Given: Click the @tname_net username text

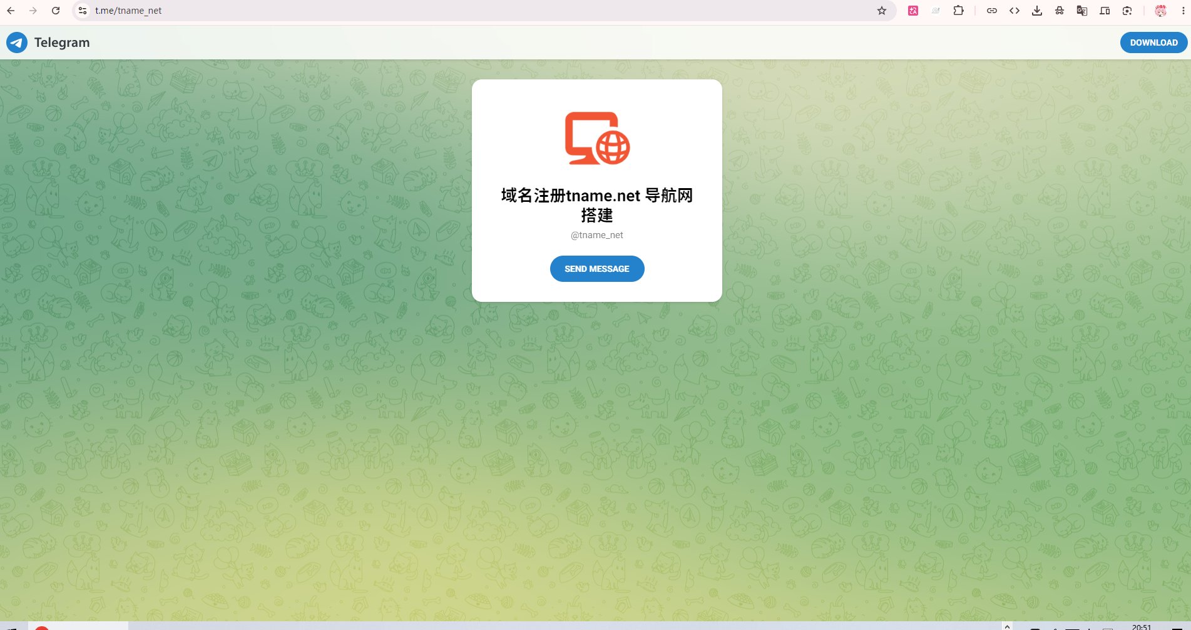Looking at the screenshot, I should point(597,235).
